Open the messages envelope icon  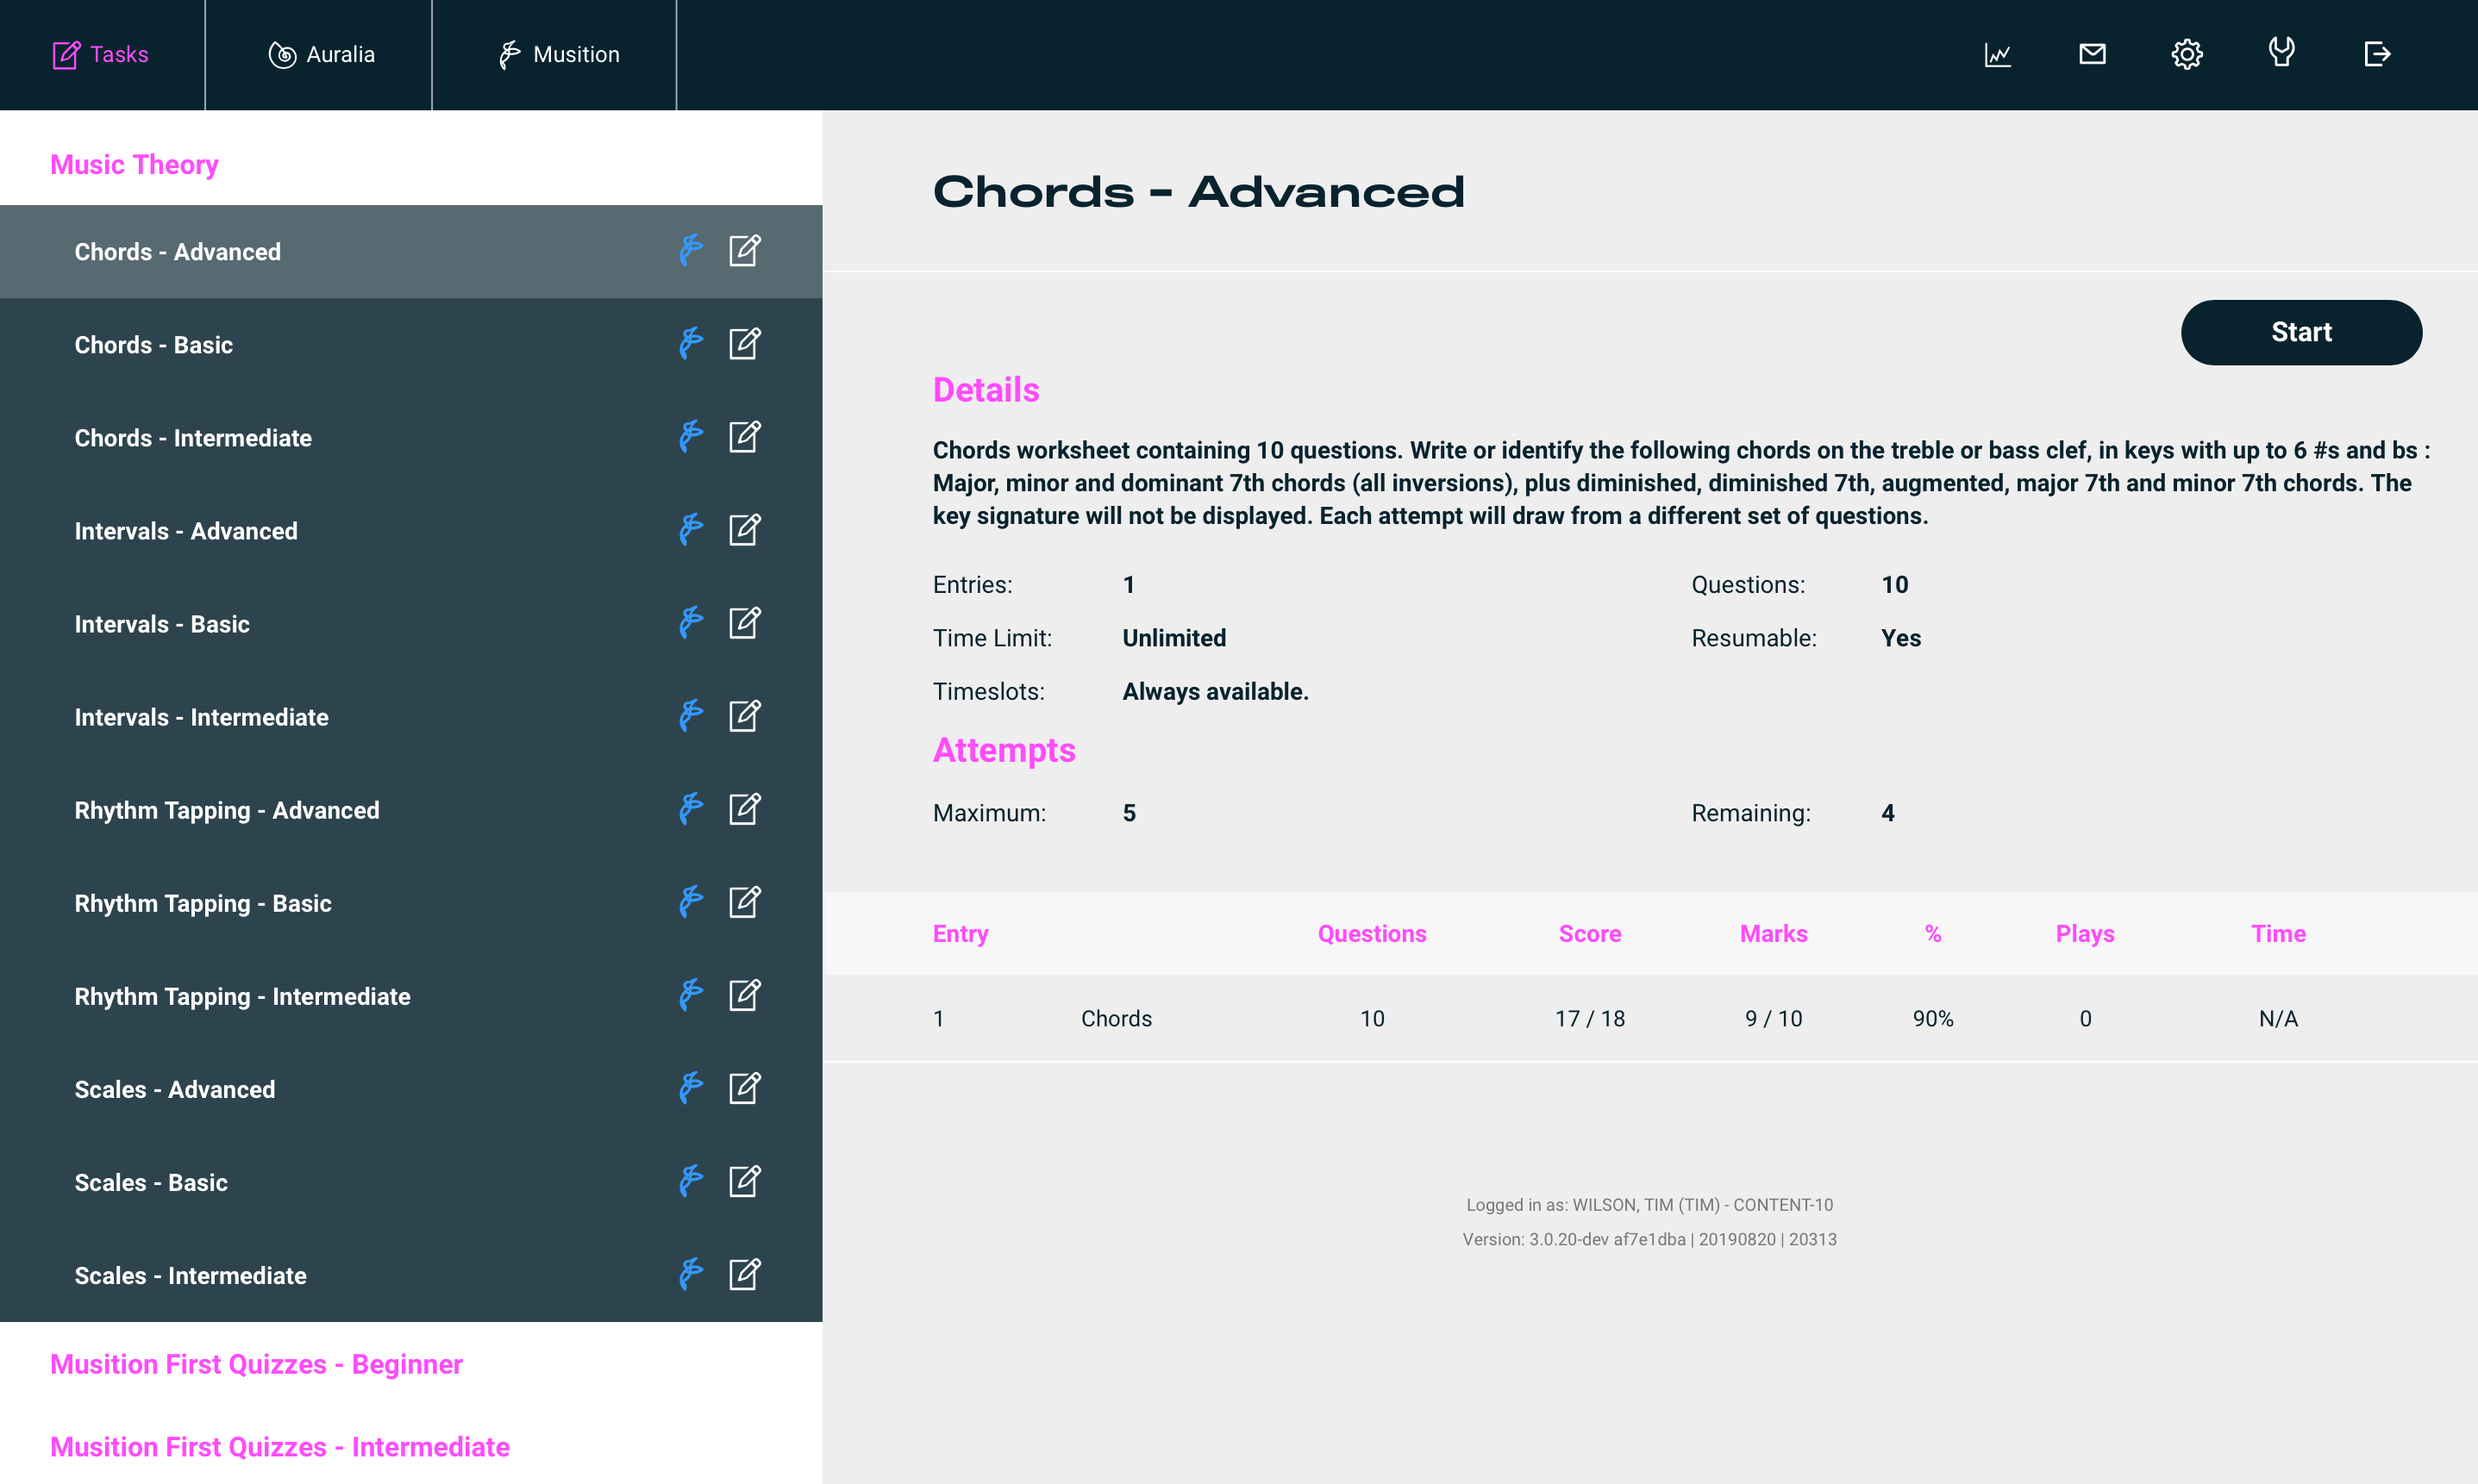(2092, 54)
